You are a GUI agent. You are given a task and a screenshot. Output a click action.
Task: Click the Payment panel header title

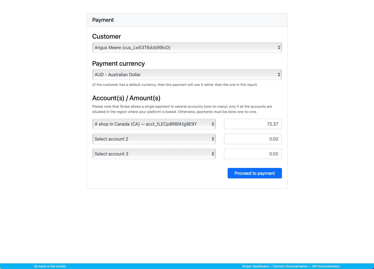[103, 20]
